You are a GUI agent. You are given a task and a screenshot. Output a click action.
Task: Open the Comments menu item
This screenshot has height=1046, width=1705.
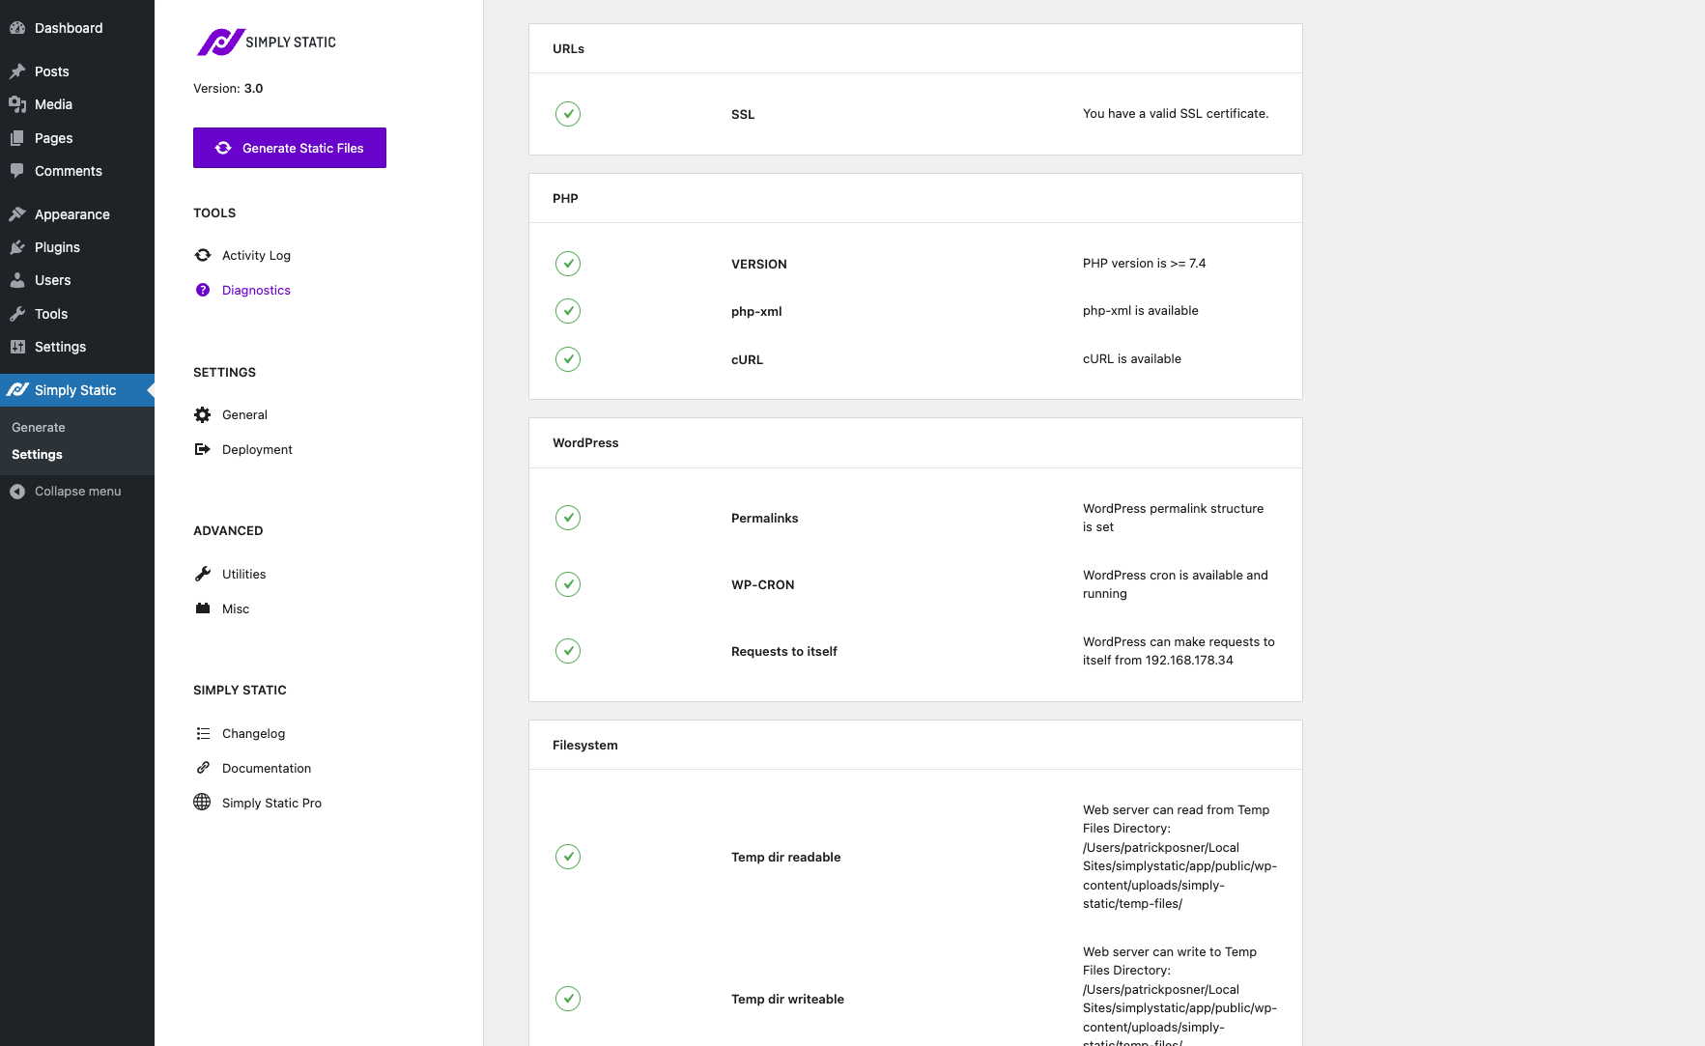[x=77, y=171]
